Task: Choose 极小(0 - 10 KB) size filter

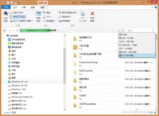Action: tap(137, 38)
